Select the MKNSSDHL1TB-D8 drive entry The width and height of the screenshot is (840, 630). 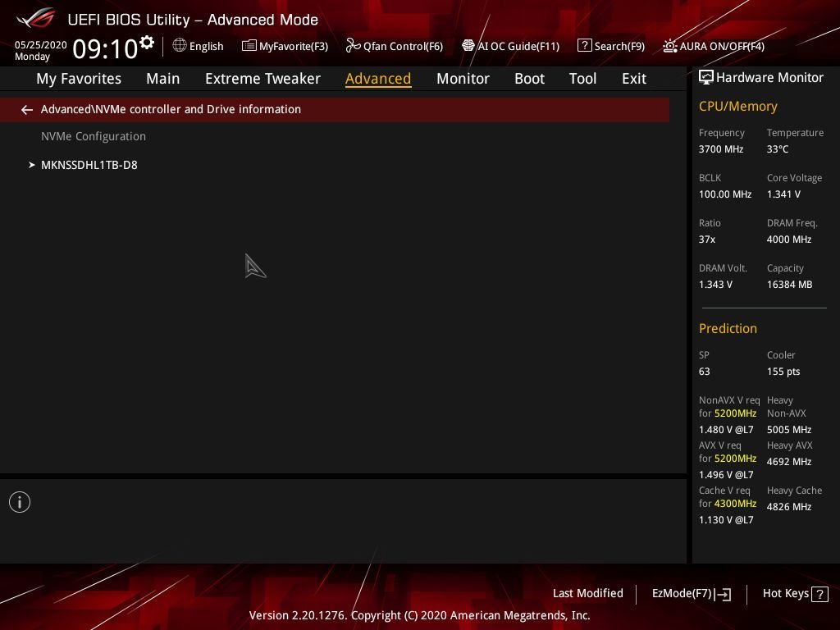coord(89,165)
